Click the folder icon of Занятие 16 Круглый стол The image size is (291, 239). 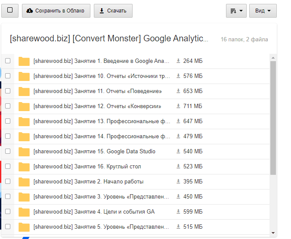tap(24, 167)
